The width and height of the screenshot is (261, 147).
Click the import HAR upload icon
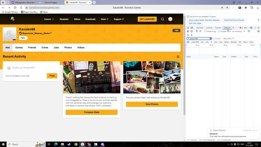[188, 35]
